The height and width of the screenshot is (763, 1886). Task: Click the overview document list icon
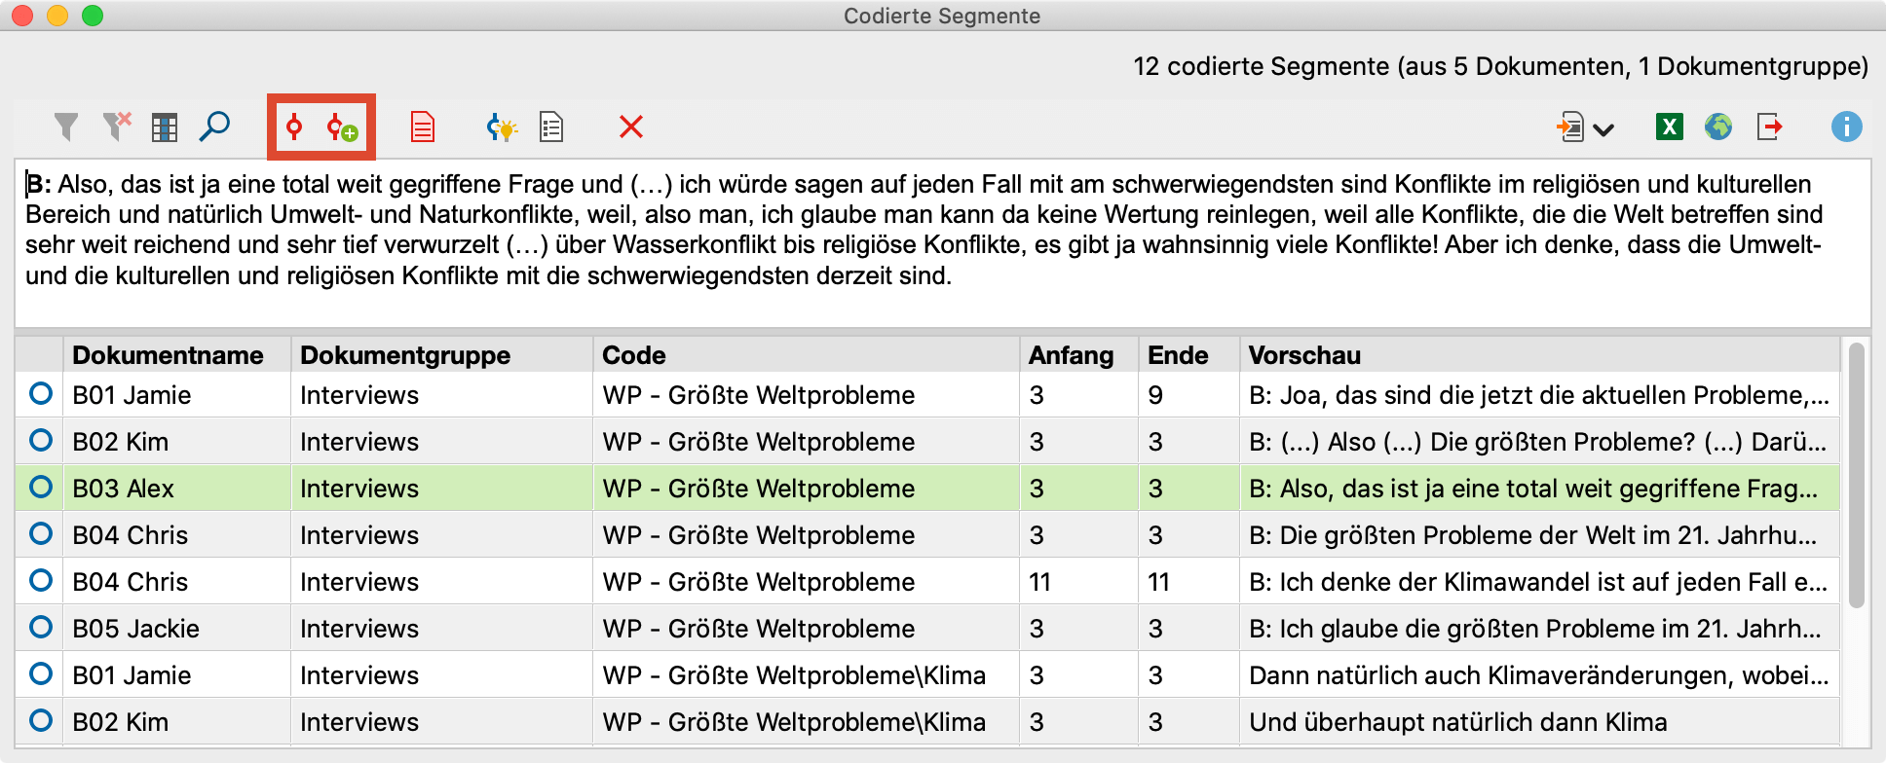tap(550, 127)
